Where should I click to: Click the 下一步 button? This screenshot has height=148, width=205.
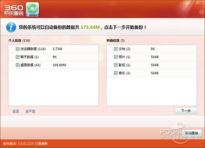pos(186,111)
